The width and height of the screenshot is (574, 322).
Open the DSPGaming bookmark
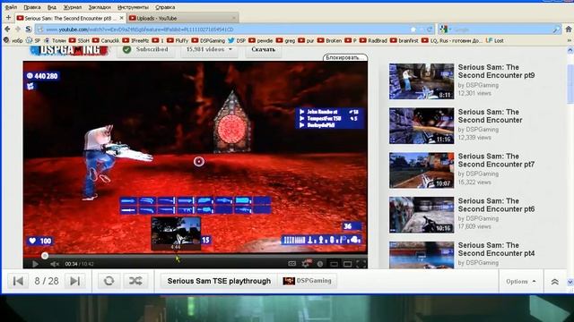(208, 40)
